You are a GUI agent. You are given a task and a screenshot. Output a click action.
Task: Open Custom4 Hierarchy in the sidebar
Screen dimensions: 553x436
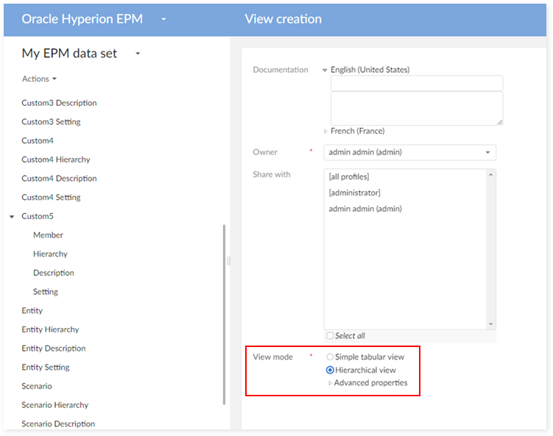tap(56, 160)
